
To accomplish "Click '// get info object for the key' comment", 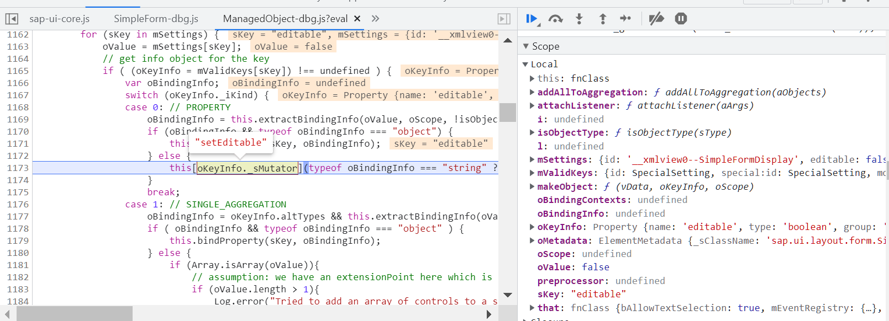I will click(x=186, y=58).
